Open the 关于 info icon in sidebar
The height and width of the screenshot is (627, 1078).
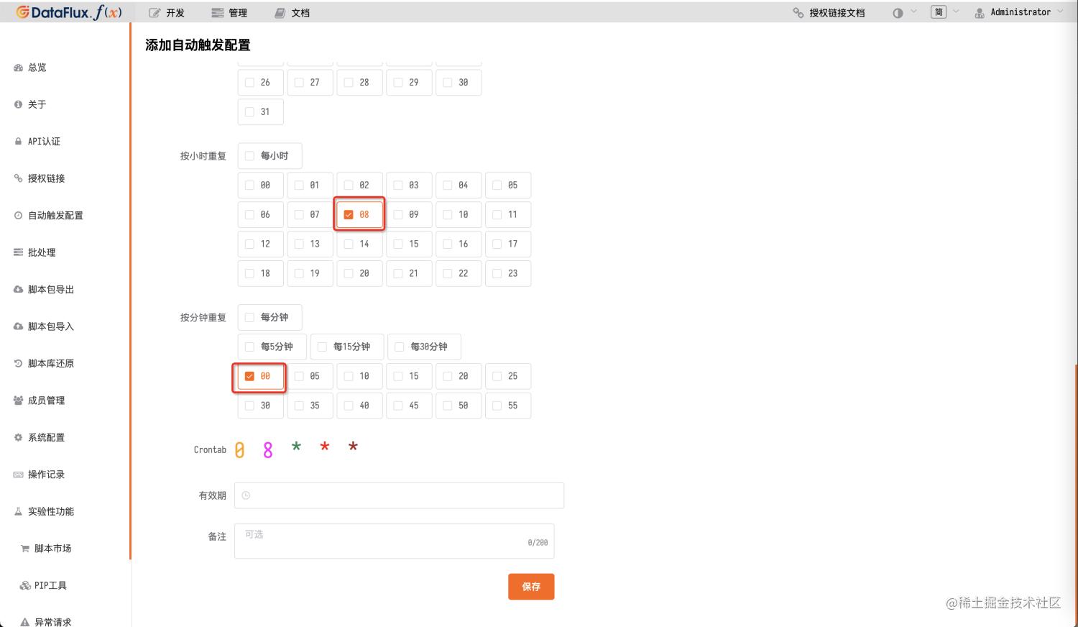(x=19, y=104)
